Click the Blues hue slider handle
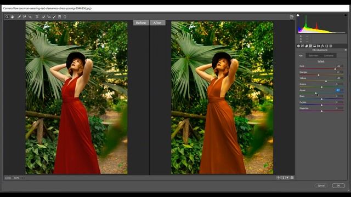Viewport: 351px width, 197px height. (322, 99)
